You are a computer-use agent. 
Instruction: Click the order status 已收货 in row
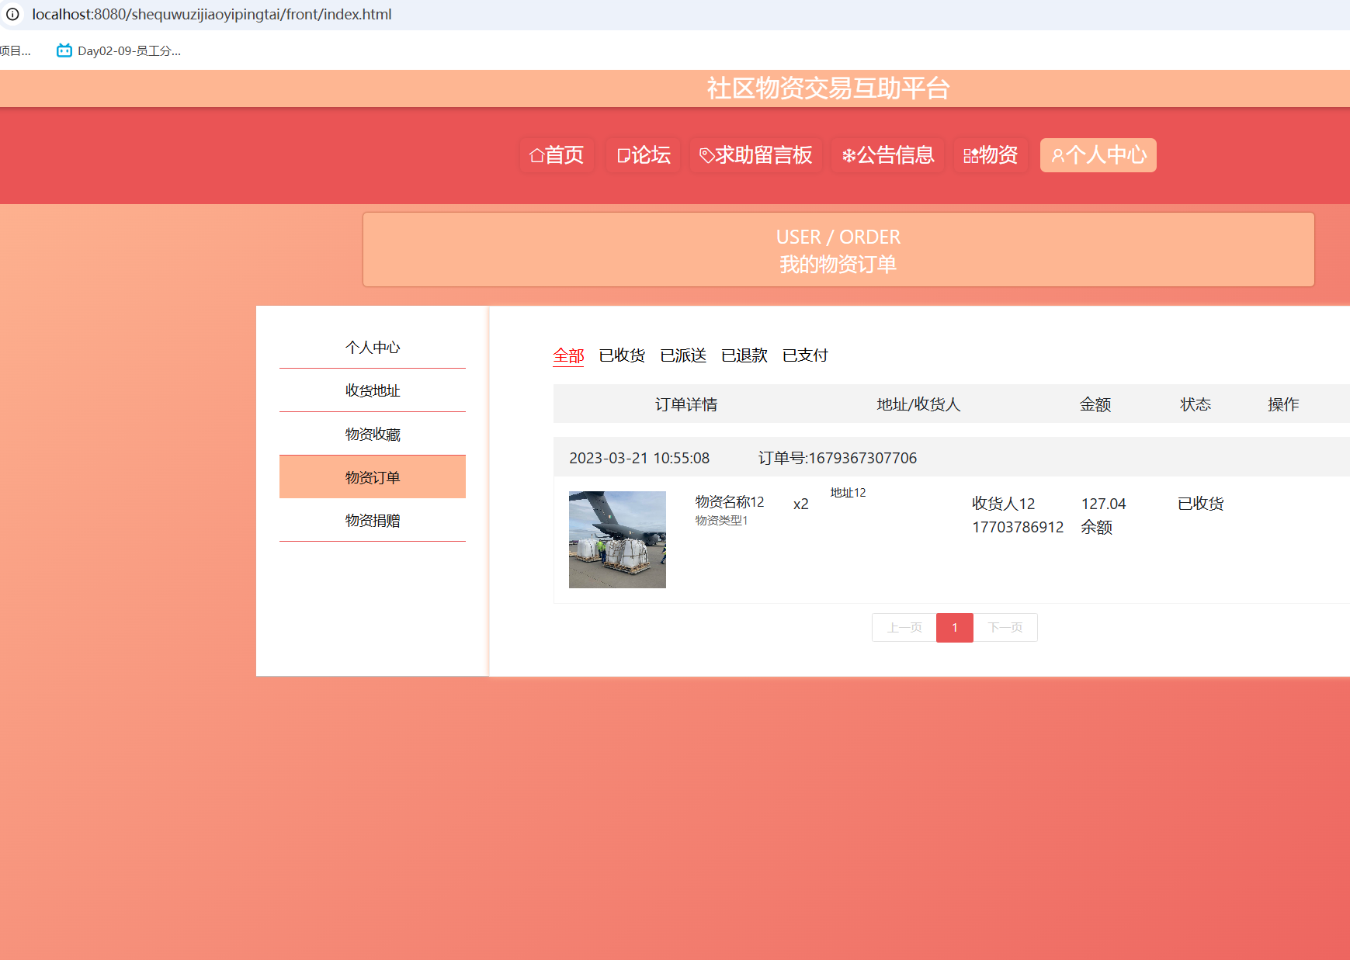click(1200, 504)
